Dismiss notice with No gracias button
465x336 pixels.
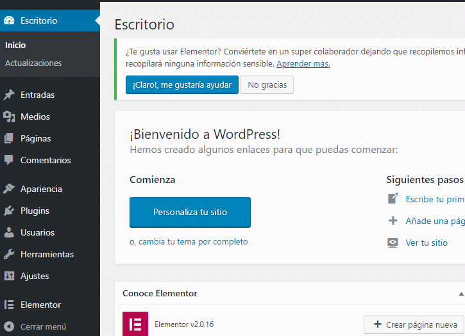267,85
